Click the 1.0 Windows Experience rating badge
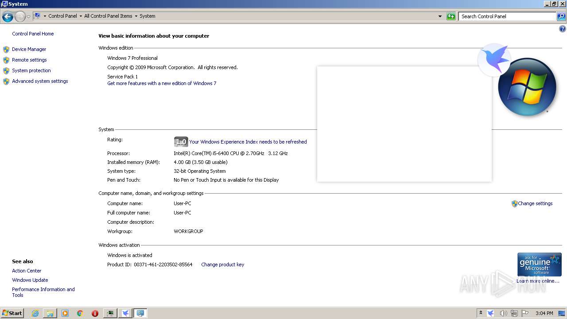The image size is (567, 319). [x=181, y=142]
